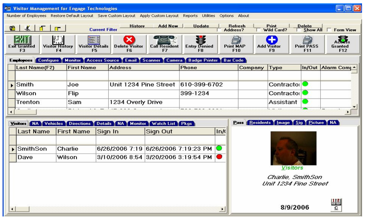This screenshot has height=219, width=366.
Task: Open Number of Employees menu
Action: click(x=26, y=16)
